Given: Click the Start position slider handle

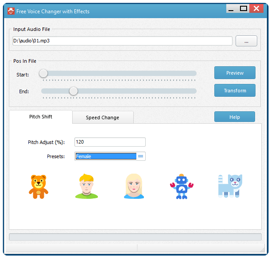Looking at the screenshot, I should (43, 73).
